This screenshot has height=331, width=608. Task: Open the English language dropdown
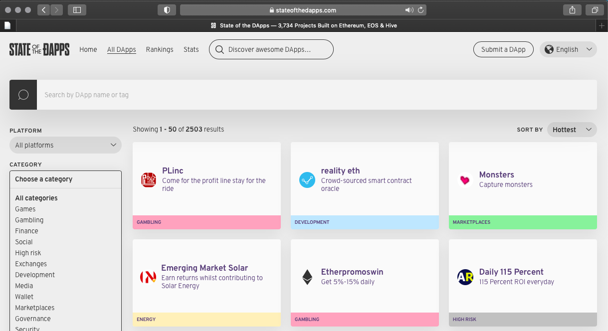(x=568, y=49)
